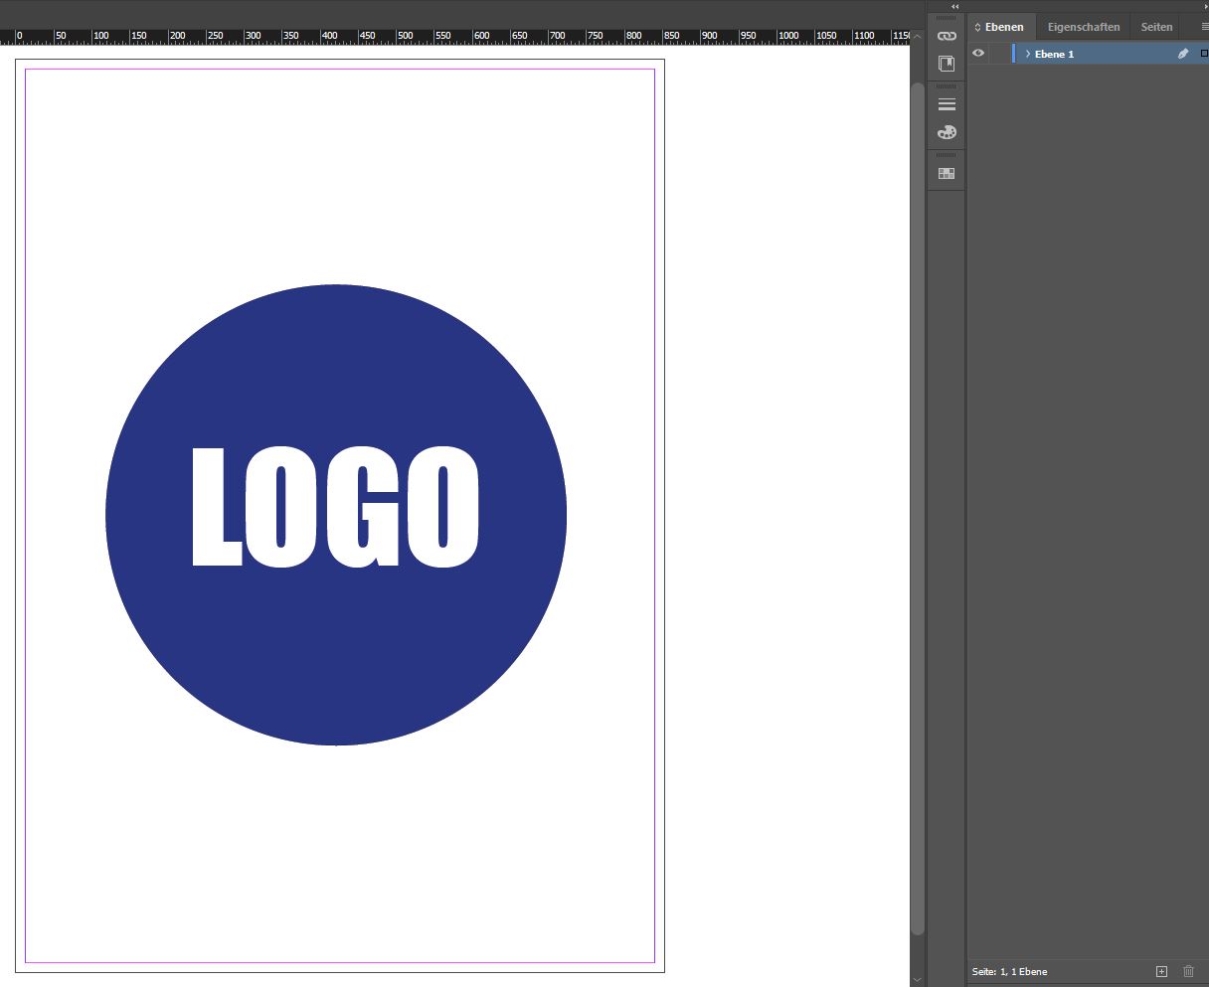Switch to the Seiten tab
Screen dimensions: 1209x987
(1156, 27)
